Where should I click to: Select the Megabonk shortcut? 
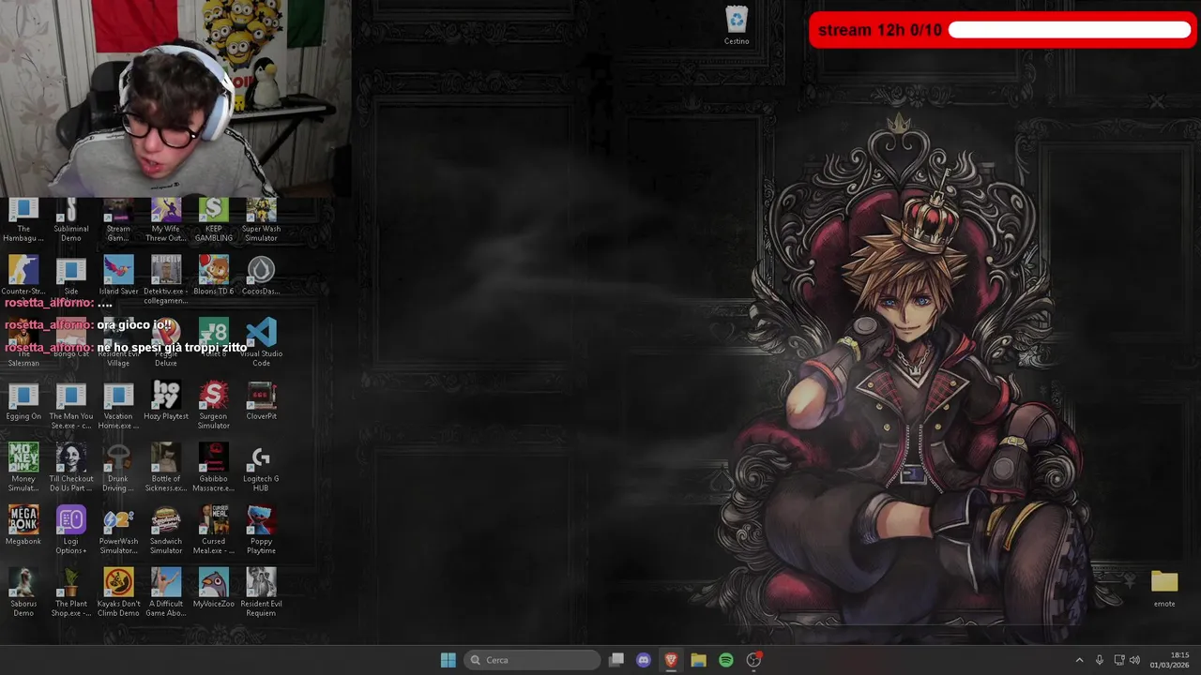(23, 526)
